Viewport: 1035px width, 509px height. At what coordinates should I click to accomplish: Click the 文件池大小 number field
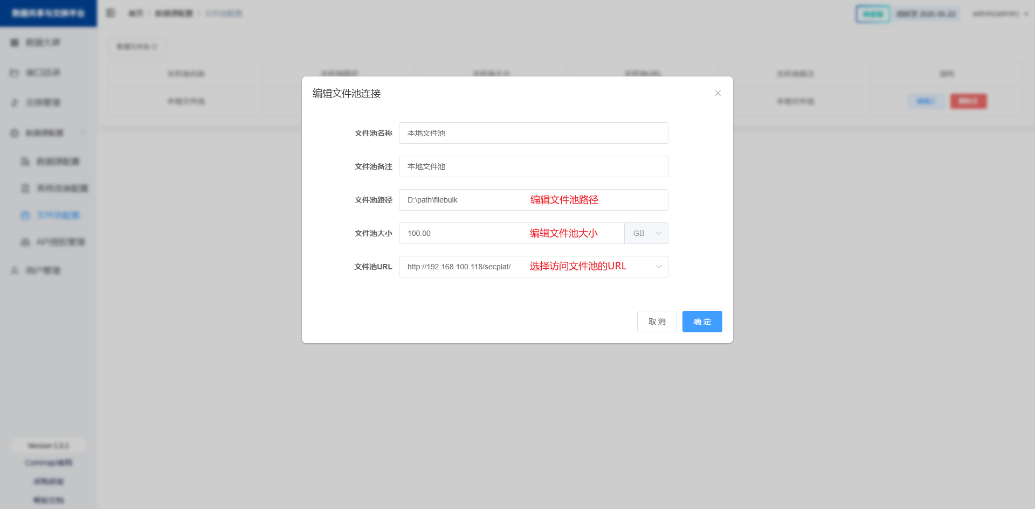(464, 233)
